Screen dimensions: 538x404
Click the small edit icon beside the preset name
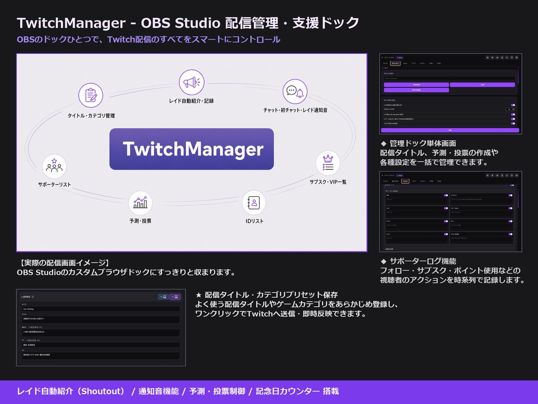click(x=33, y=297)
